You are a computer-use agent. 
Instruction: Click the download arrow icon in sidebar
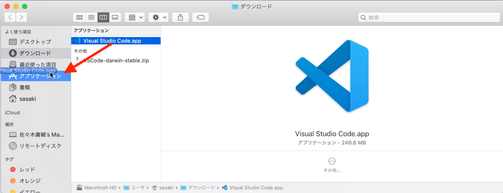pos(13,53)
